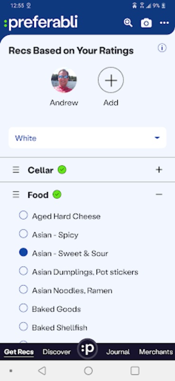
Task: Tap the center preferabli logo button
Action: click(x=87, y=349)
